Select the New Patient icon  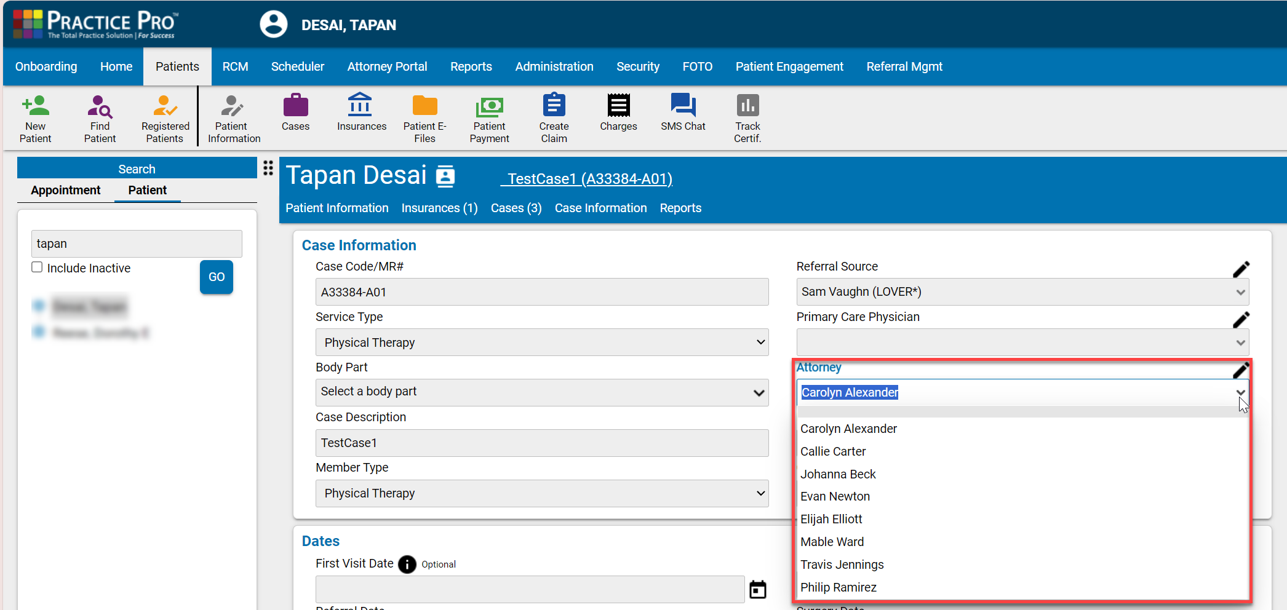[x=35, y=117]
